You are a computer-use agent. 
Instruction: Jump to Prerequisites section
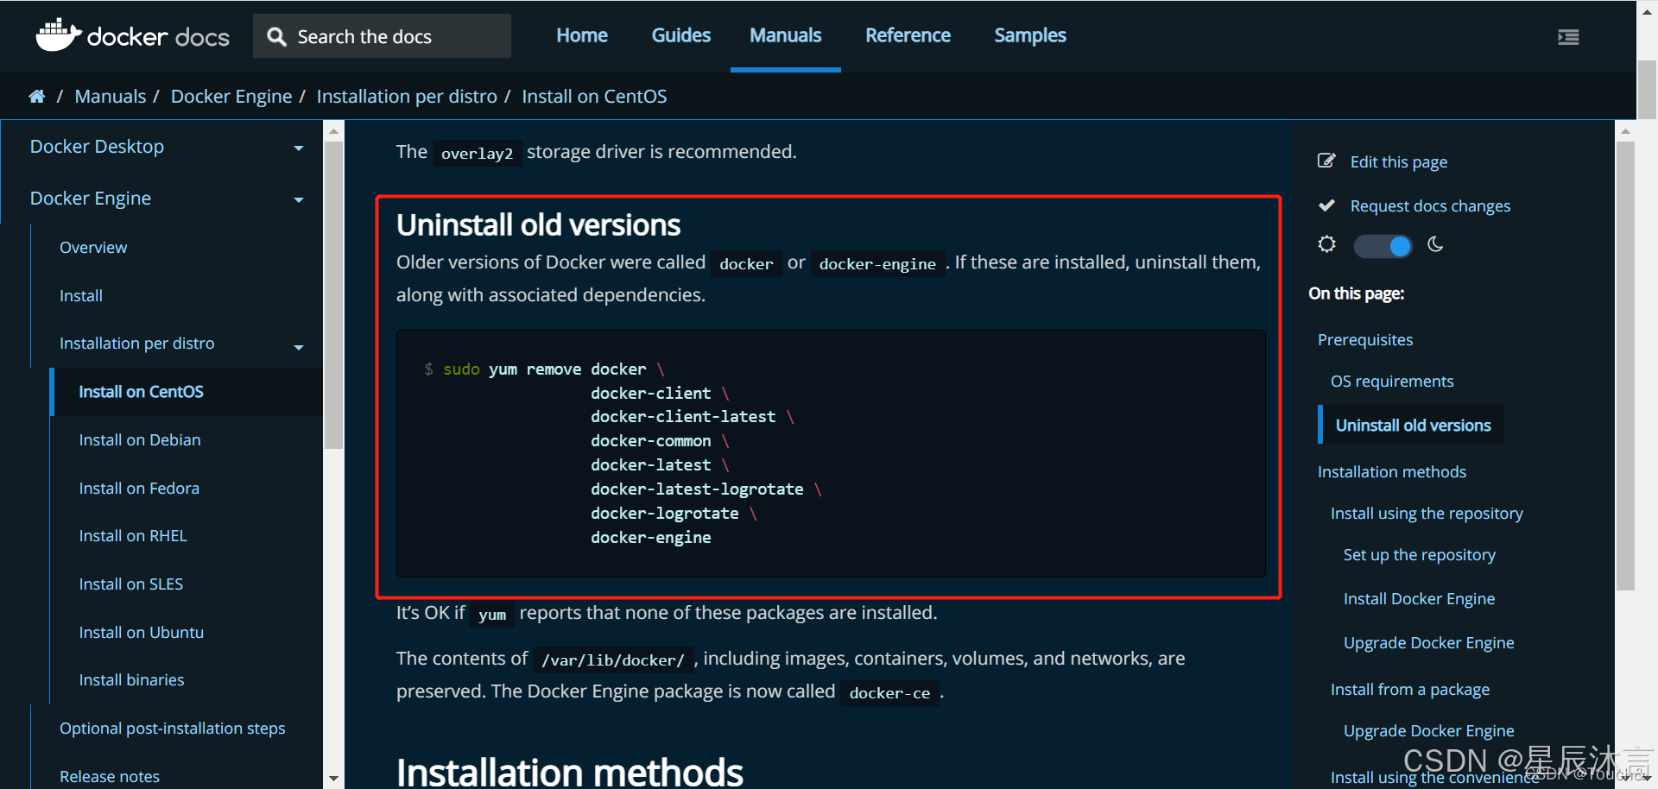[x=1365, y=340]
